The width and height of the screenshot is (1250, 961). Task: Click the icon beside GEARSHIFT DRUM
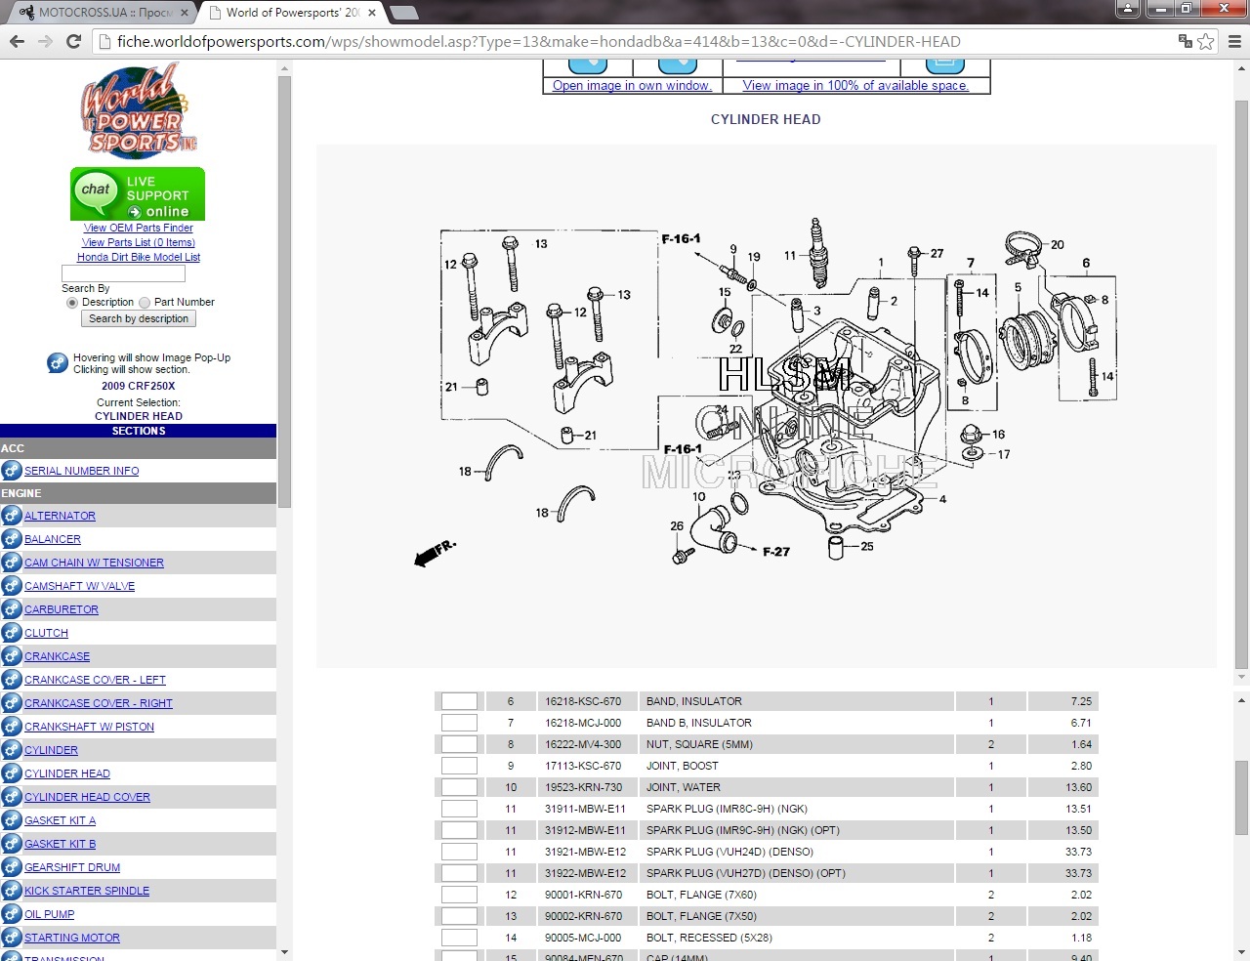(12, 867)
